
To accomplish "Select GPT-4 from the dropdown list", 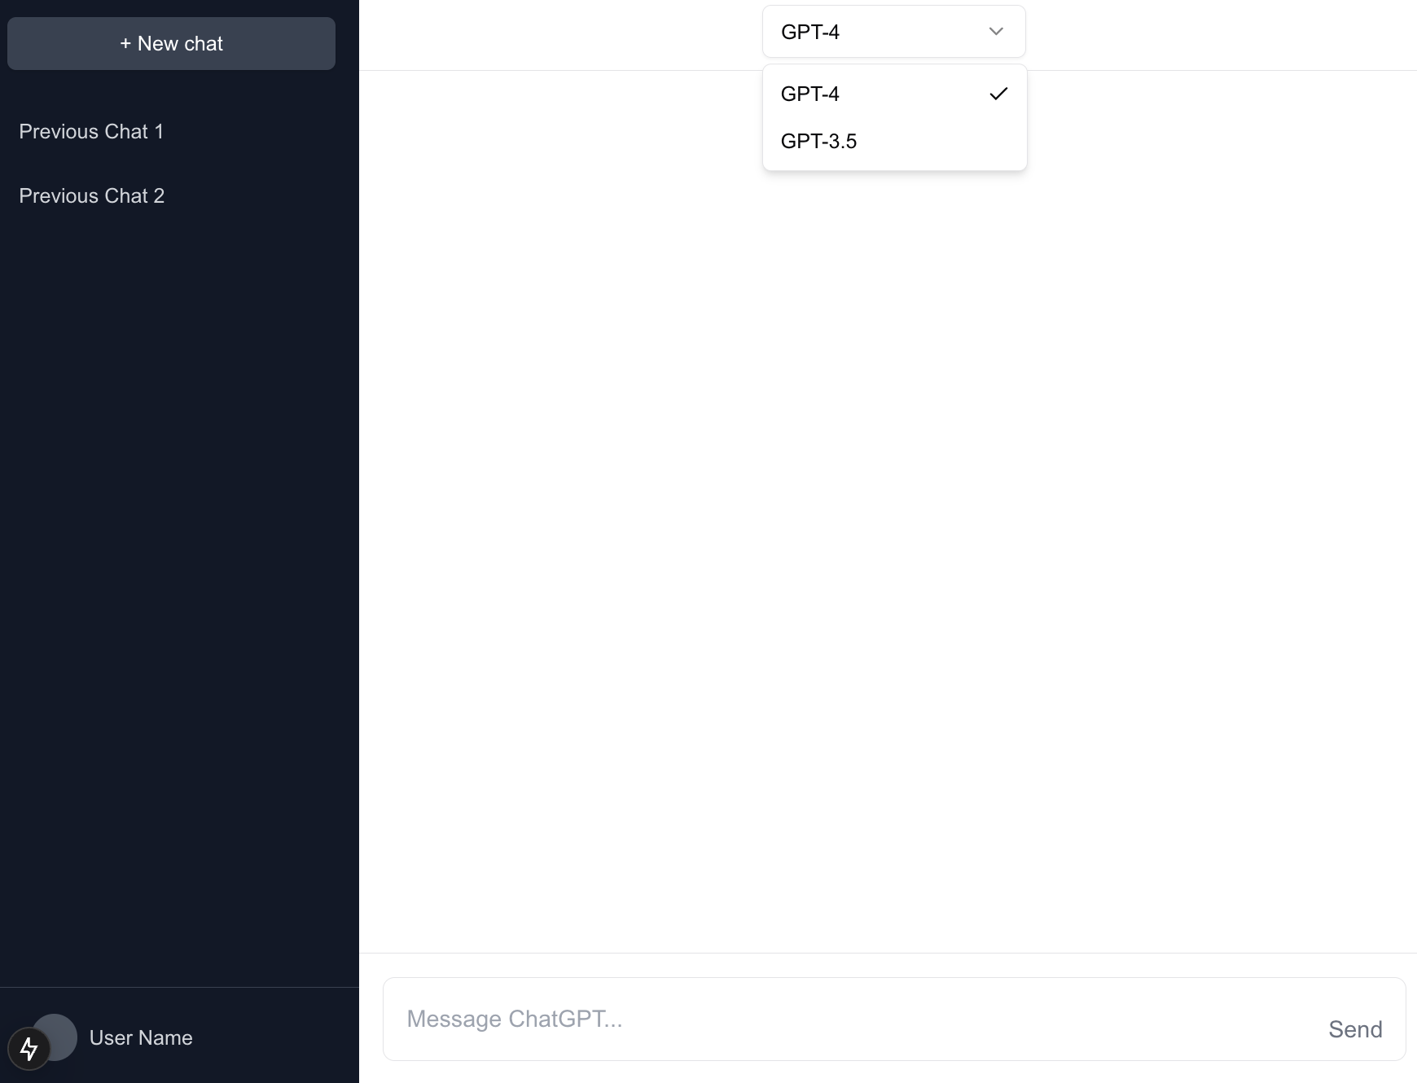I will tap(894, 94).
